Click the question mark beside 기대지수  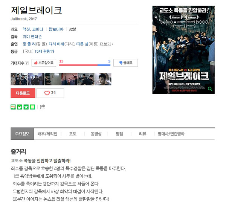point(27,63)
